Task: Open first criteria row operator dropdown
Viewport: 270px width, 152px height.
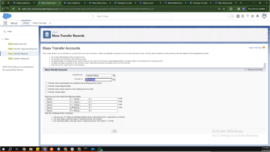Action: pos(81,99)
